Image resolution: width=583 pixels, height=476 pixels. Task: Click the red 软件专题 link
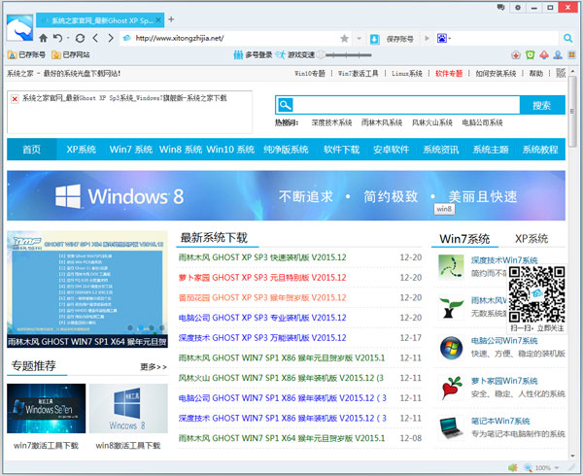449,74
